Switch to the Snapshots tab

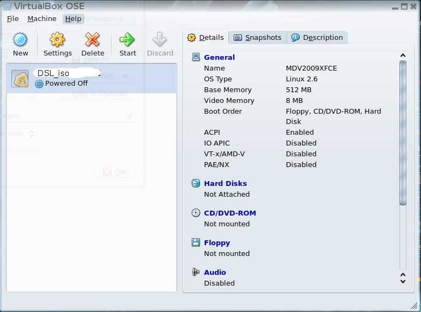[257, 38]
